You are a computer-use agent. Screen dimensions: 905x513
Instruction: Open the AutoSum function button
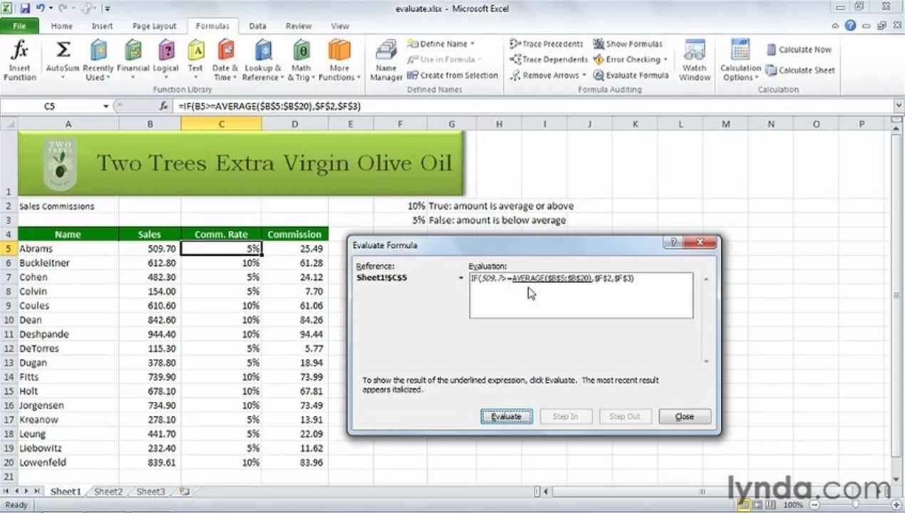(63, 61)
